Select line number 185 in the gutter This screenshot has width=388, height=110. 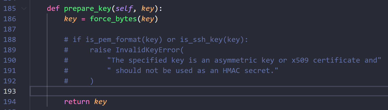coord(10,9)
